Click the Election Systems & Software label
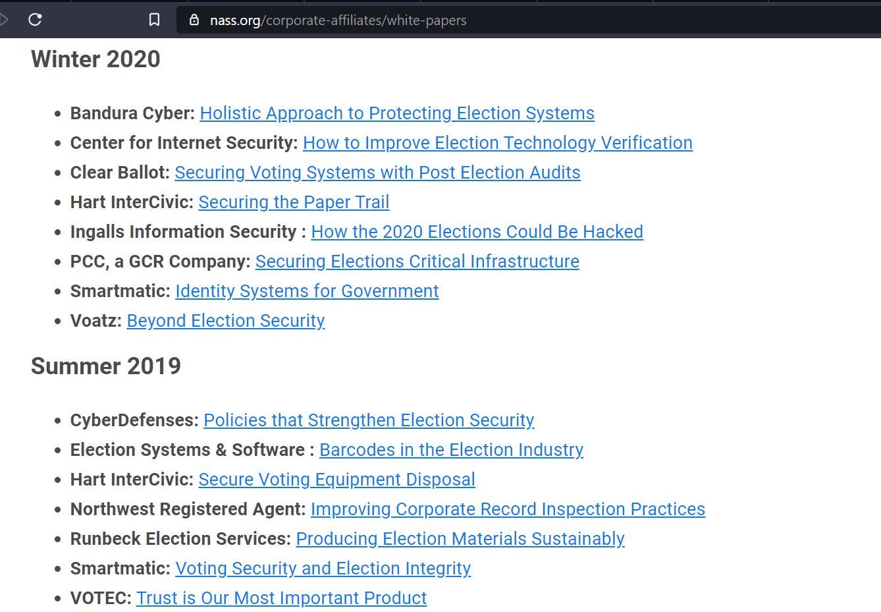Screen dimensions: 881x612 [x=192, y=450]
